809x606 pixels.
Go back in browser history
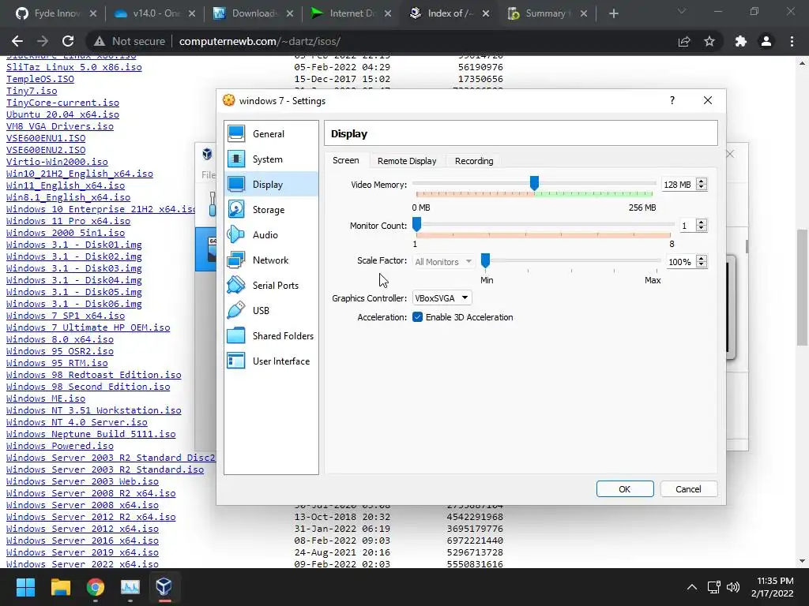pos(17,41)
